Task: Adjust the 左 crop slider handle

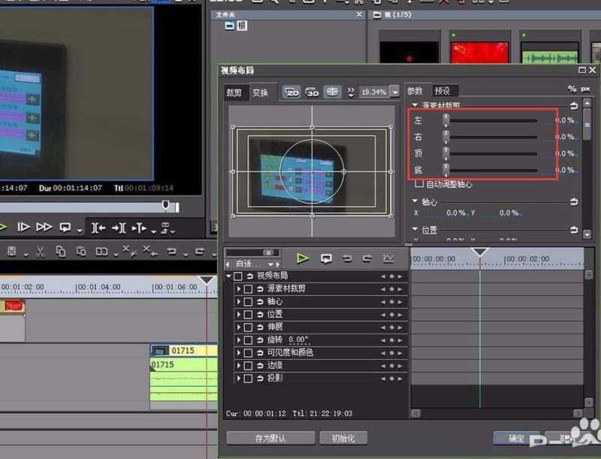Action: click(445, 120)
